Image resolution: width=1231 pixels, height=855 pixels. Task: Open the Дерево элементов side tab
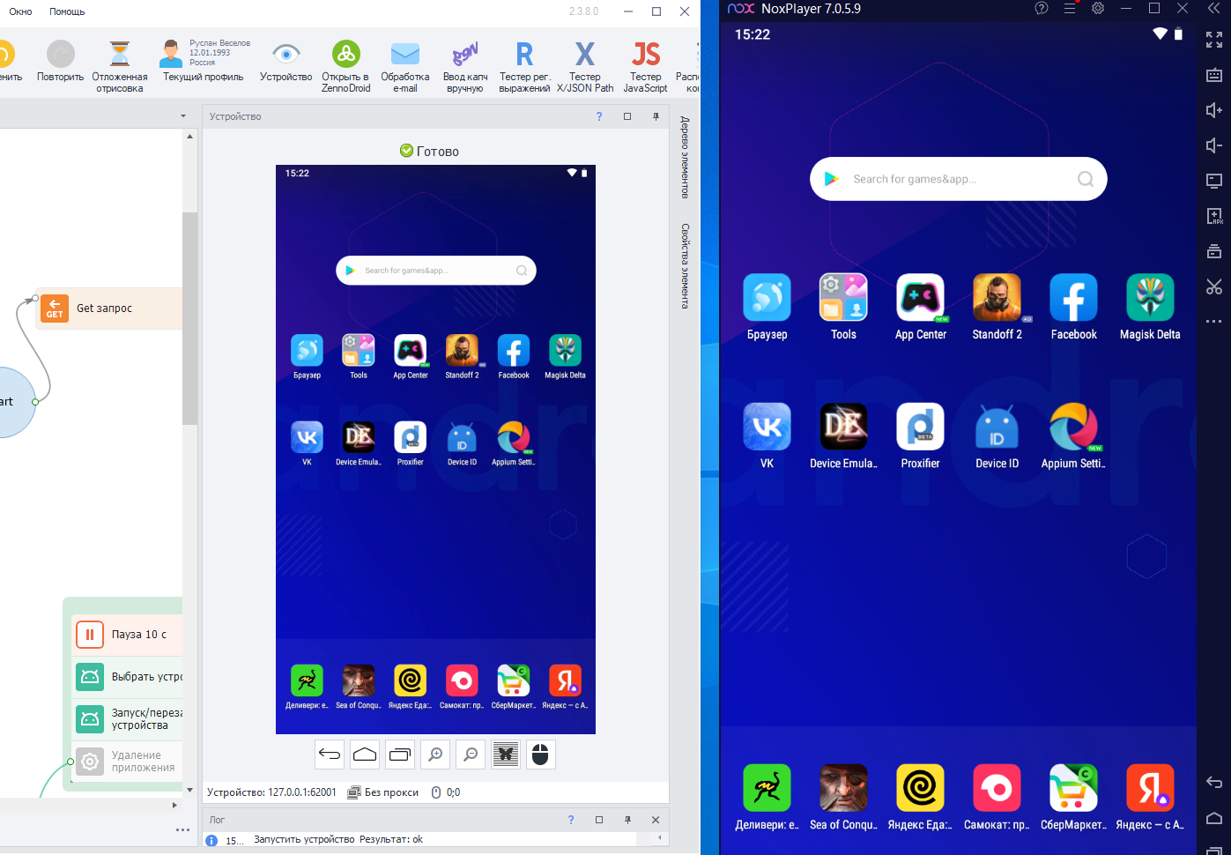tap(685, 157)
